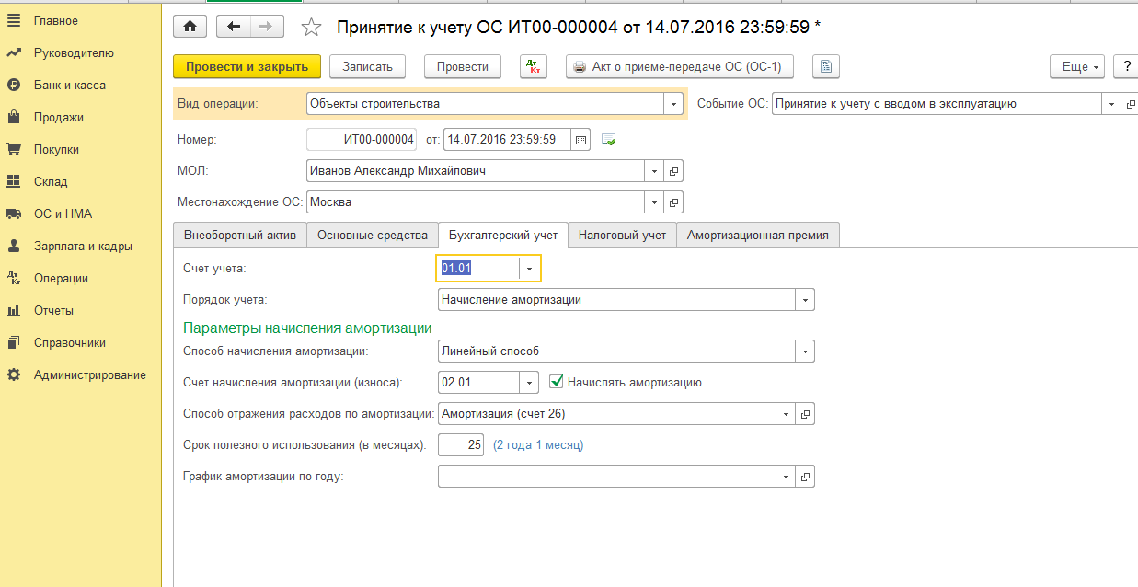The image size is (1138, 587).
Task: Expand Вид операции dropdown
Action: pyautogui.click(x=674, y=104)
